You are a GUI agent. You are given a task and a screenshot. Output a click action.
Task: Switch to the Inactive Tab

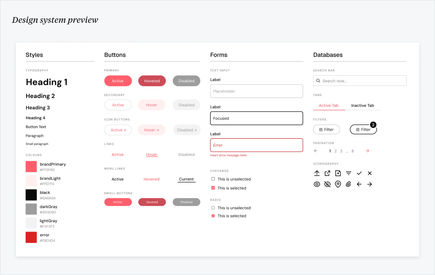[x=363, y=105]
